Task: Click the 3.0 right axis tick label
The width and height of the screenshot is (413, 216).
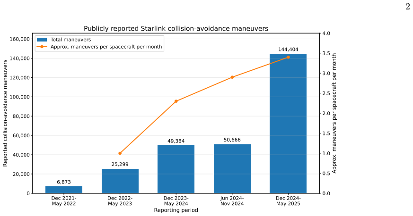Action: click(326, 73)
